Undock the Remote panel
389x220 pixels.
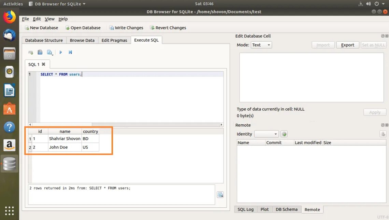pyautogui.click(x=383, y=125)
